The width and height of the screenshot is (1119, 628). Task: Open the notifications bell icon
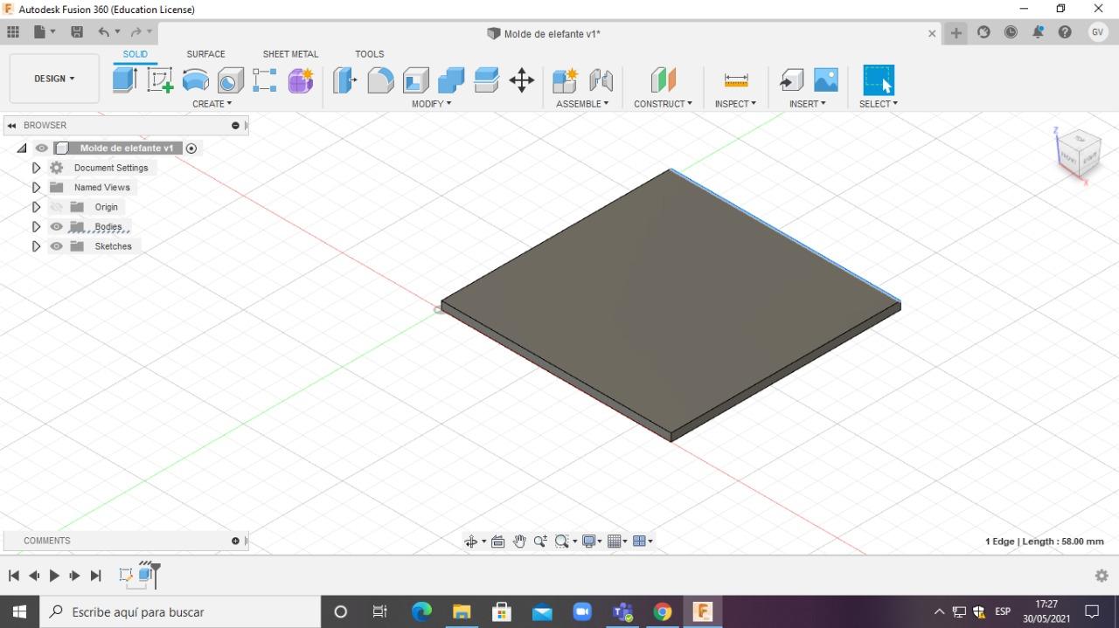[1038, 32]
